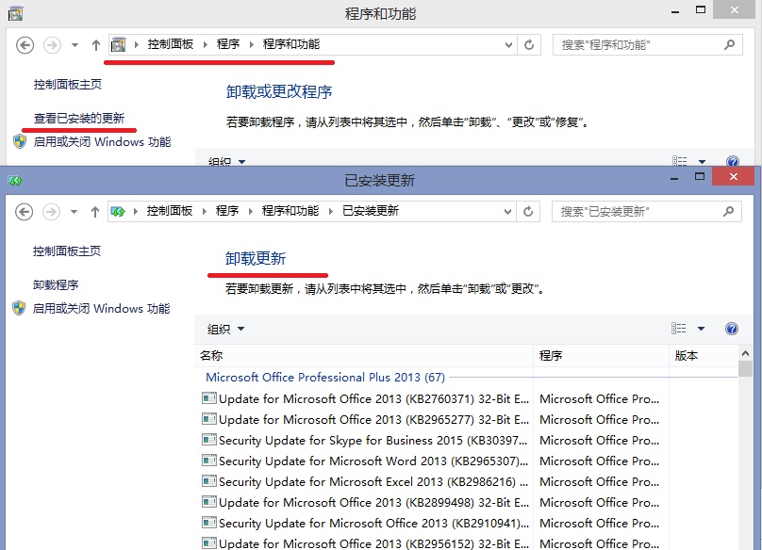Refresh the 已安装更新 window
762x550 pixels.
click(528, 211)
